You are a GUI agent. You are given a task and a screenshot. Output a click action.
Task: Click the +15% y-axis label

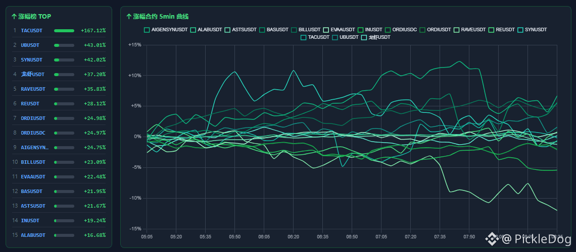point(134,45)
